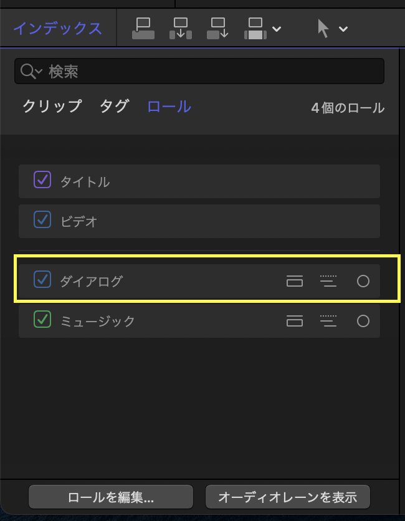Viewport: 405px width, 521px height.
Task: Focus the ミュージック role circle icon
Action: (363, 321)
